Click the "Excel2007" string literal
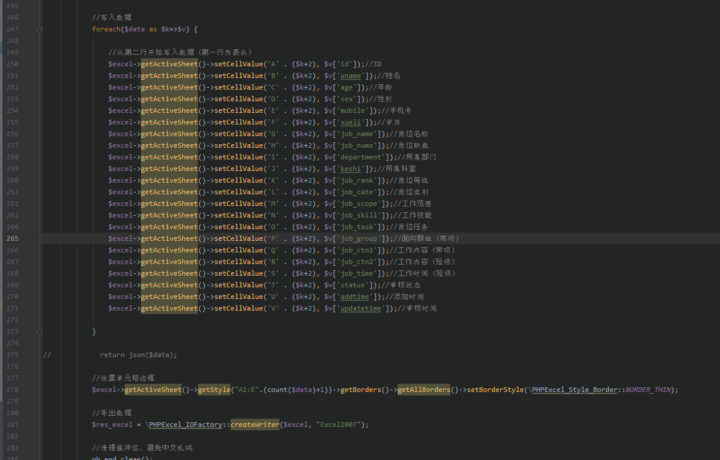This screenshot has height=460, width=720. point(338,425)
